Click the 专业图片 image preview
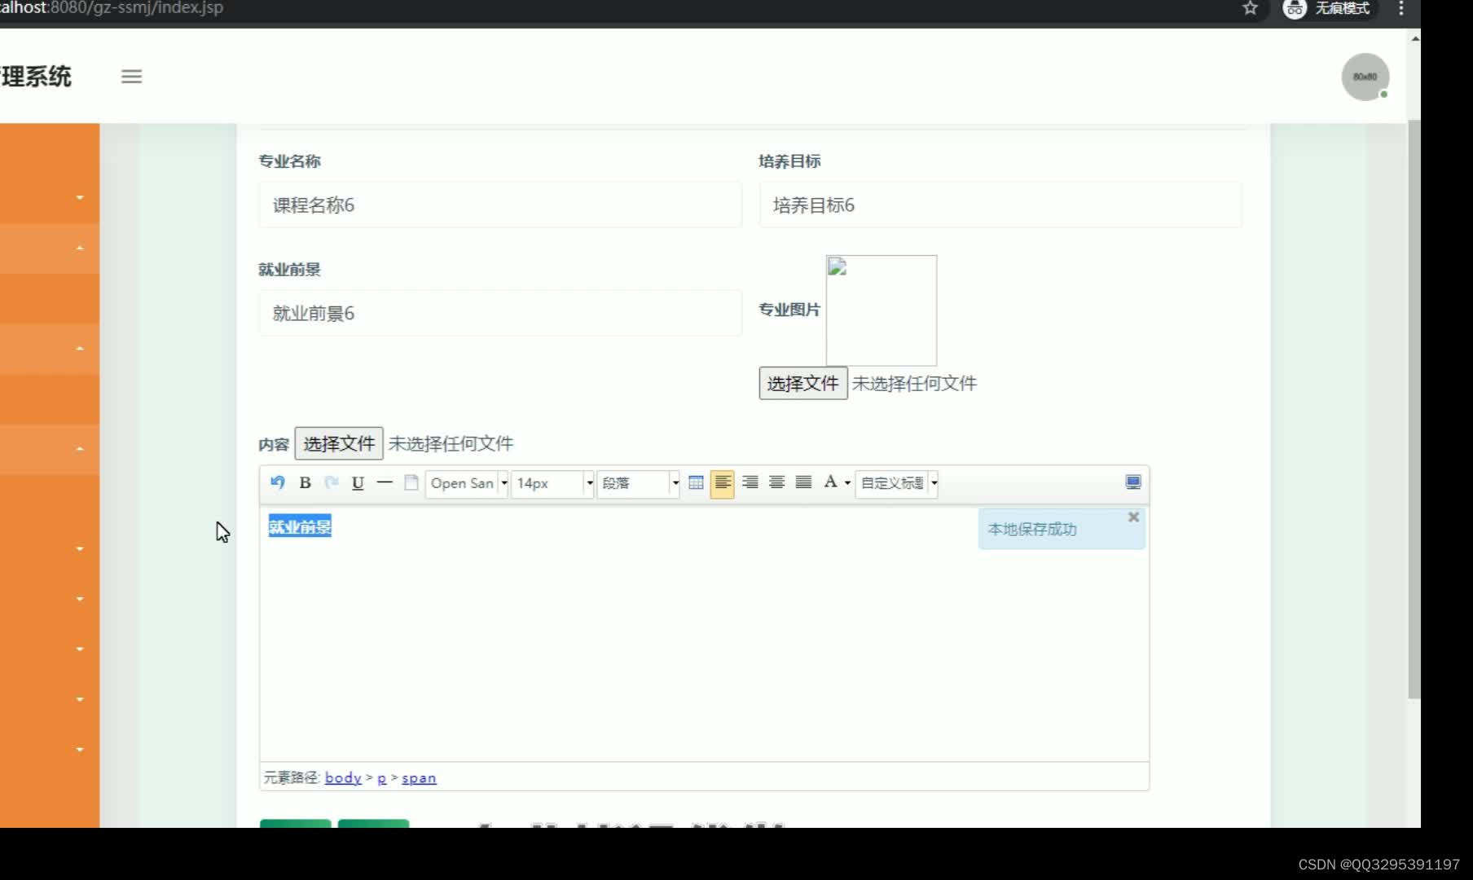 tap(882, 310)
